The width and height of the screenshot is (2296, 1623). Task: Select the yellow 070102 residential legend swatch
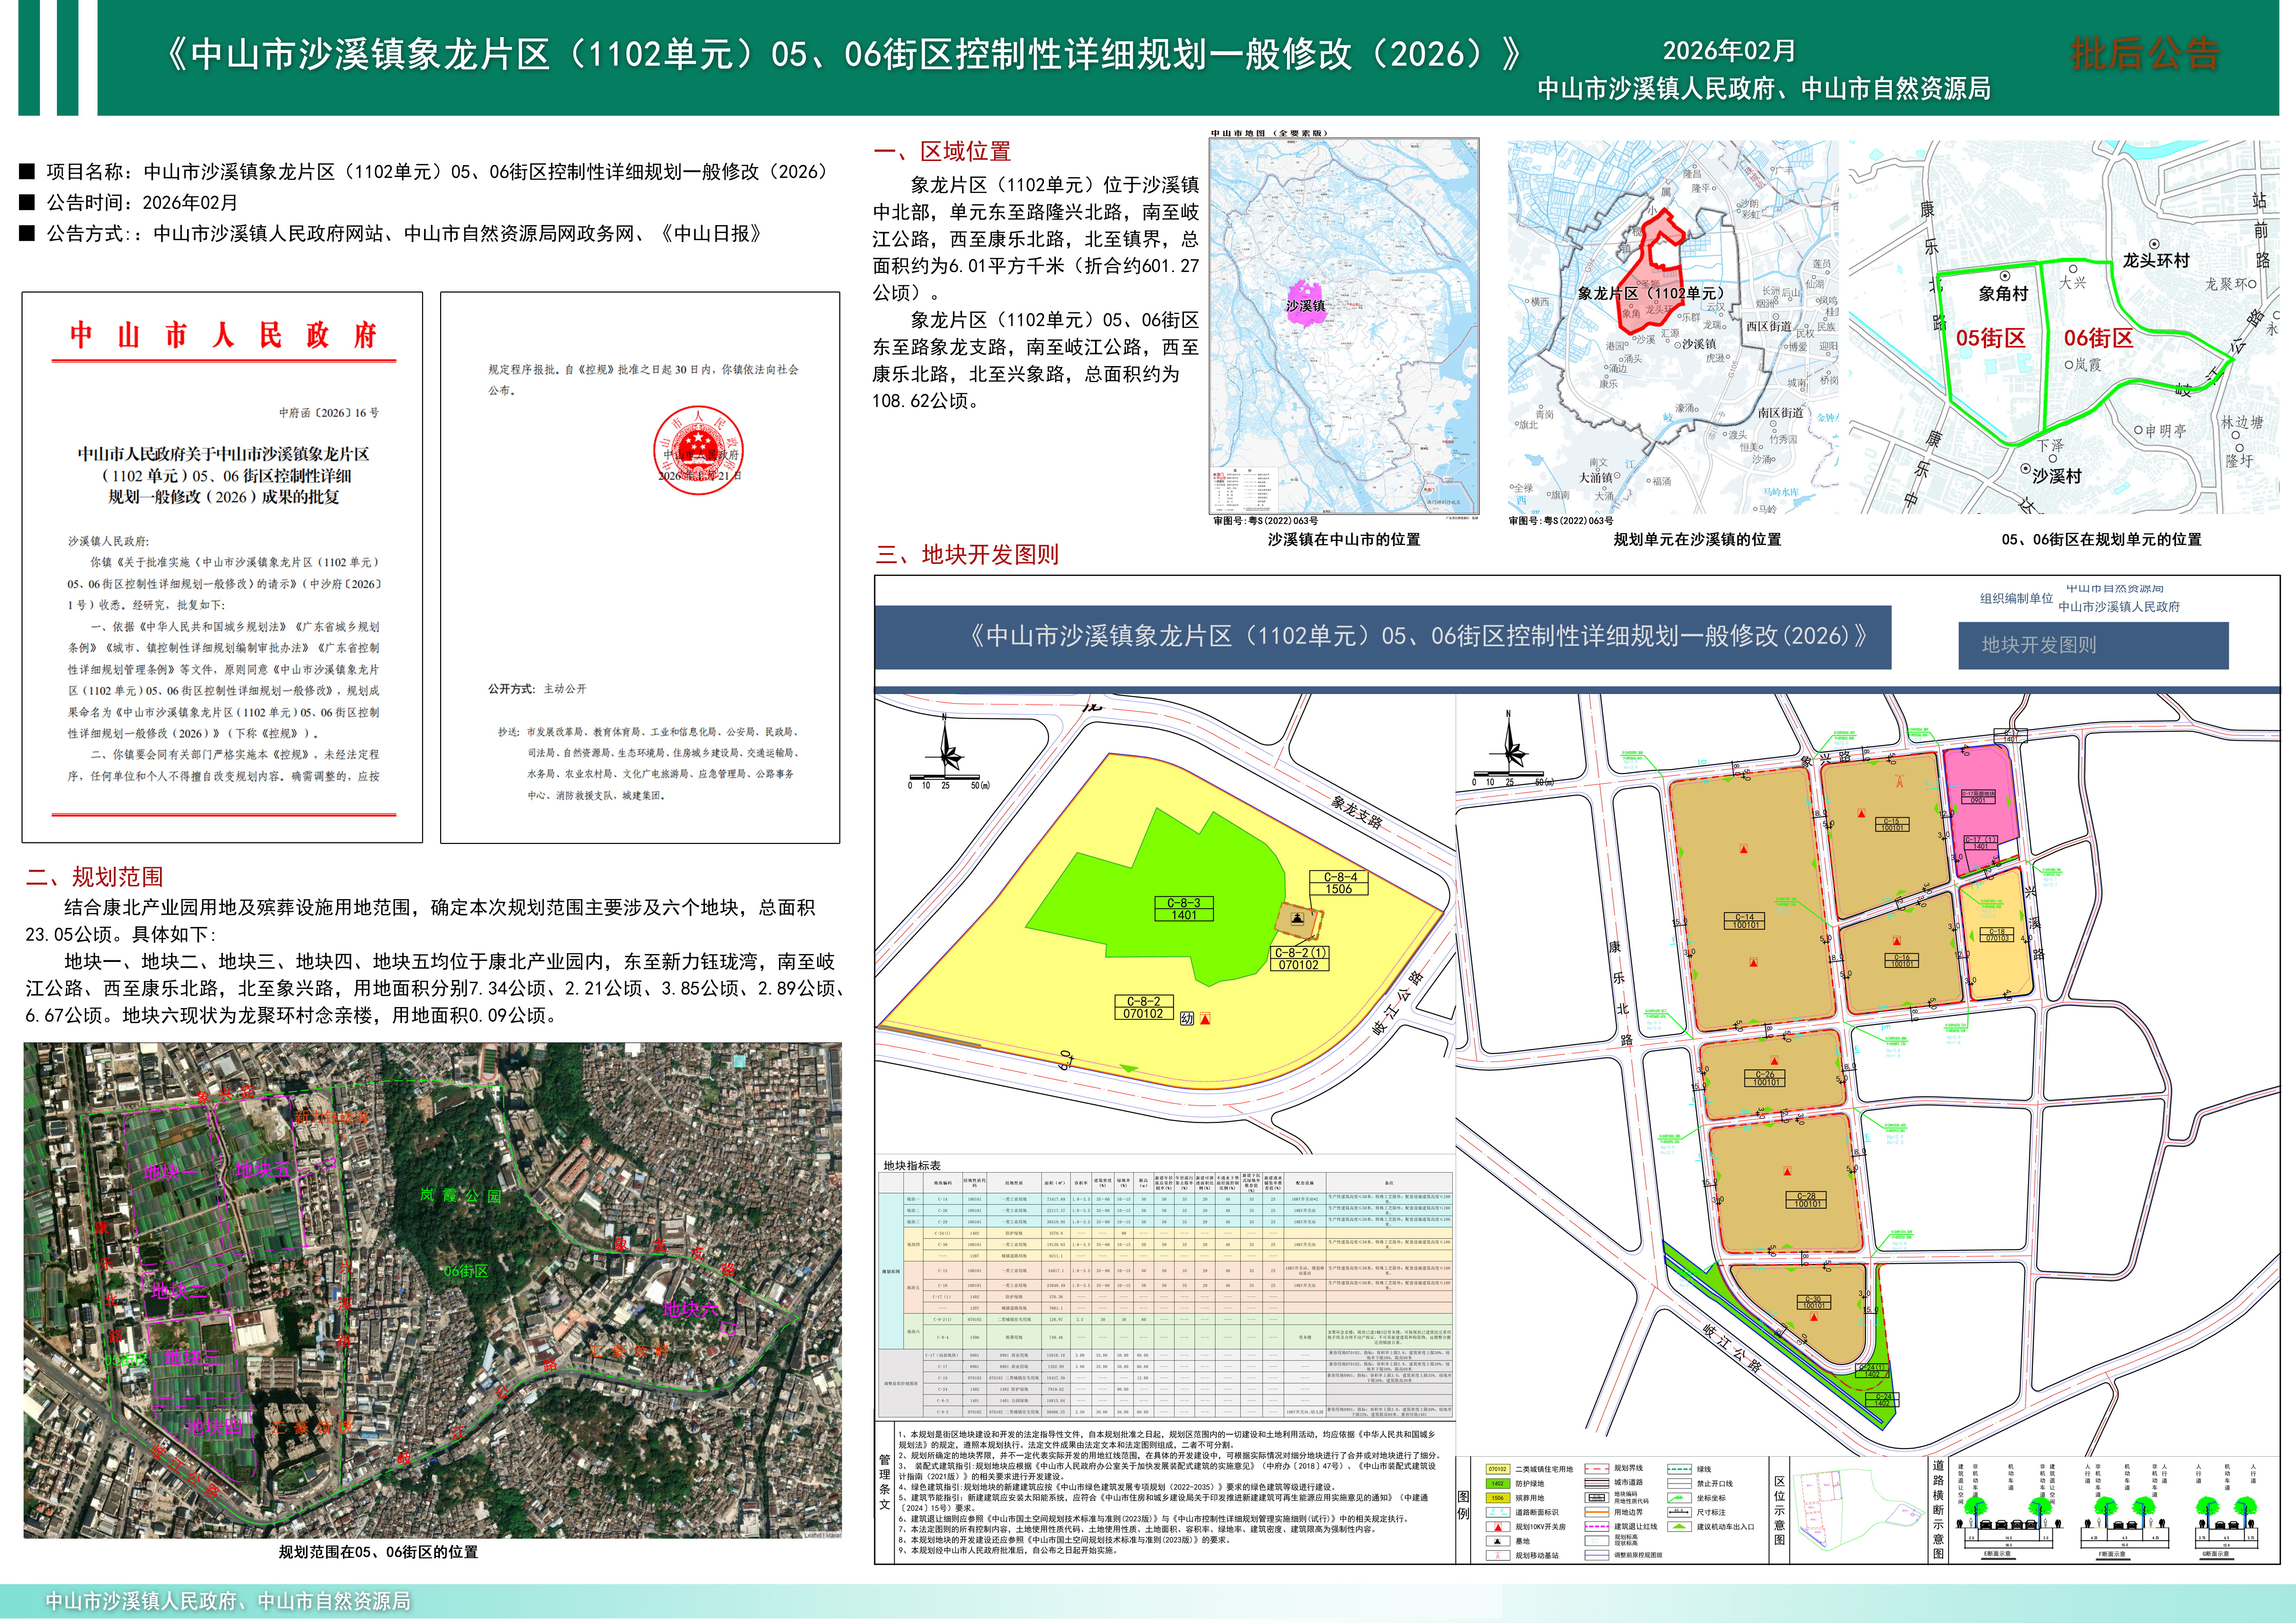[x=1498, y=1469]
